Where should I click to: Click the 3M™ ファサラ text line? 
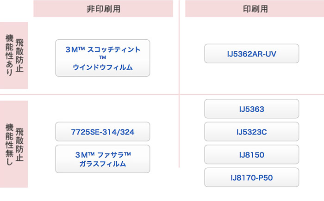point(103,155)
